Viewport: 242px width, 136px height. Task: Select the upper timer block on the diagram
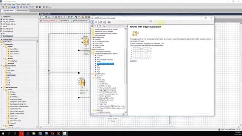[86, 41]
